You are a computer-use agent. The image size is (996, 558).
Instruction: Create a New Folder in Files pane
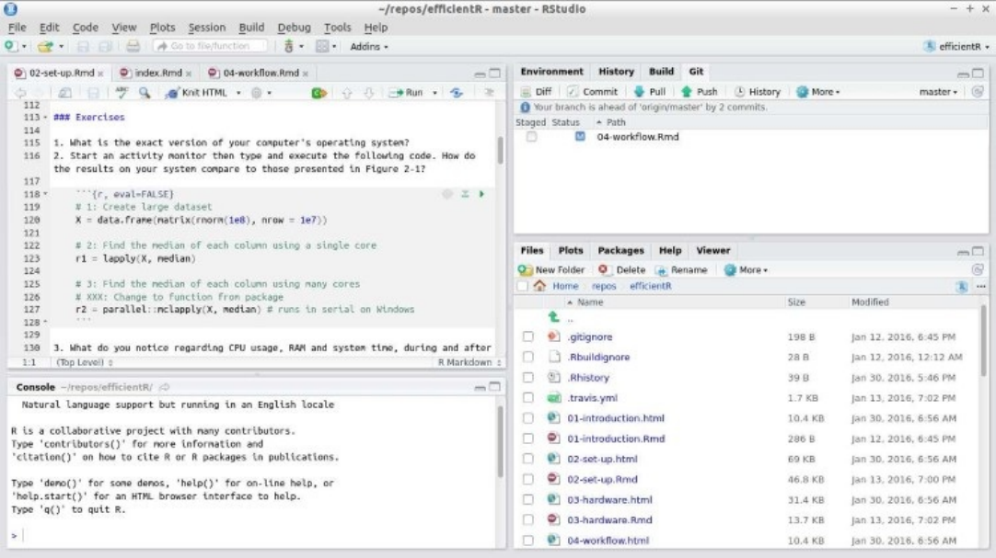click(x=553, y=269)
